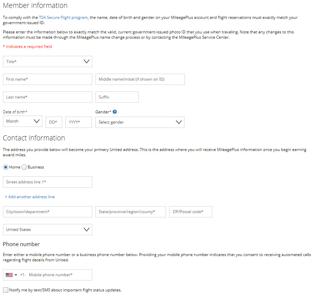This screenshot has height=296, width=319.
Task: Click the gender help question mark icon
Action: point(115,112)
